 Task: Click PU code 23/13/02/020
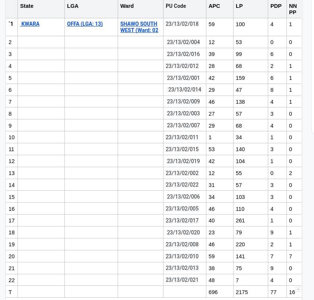point(183,232)
